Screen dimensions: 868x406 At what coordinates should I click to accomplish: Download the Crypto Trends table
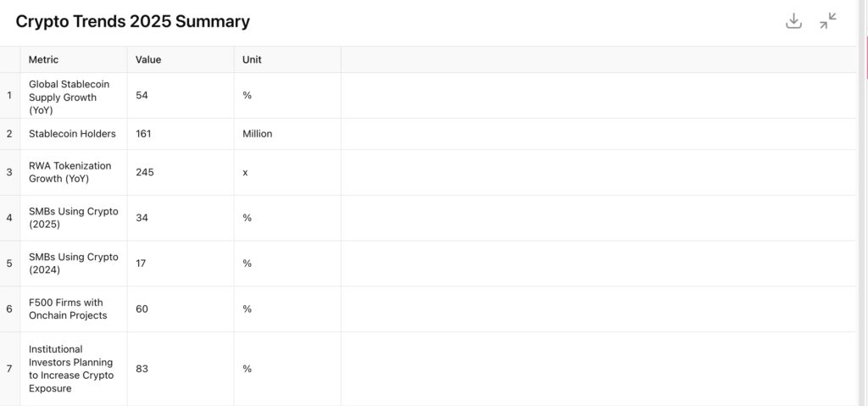pyautogui.click(x=793, y=21)
